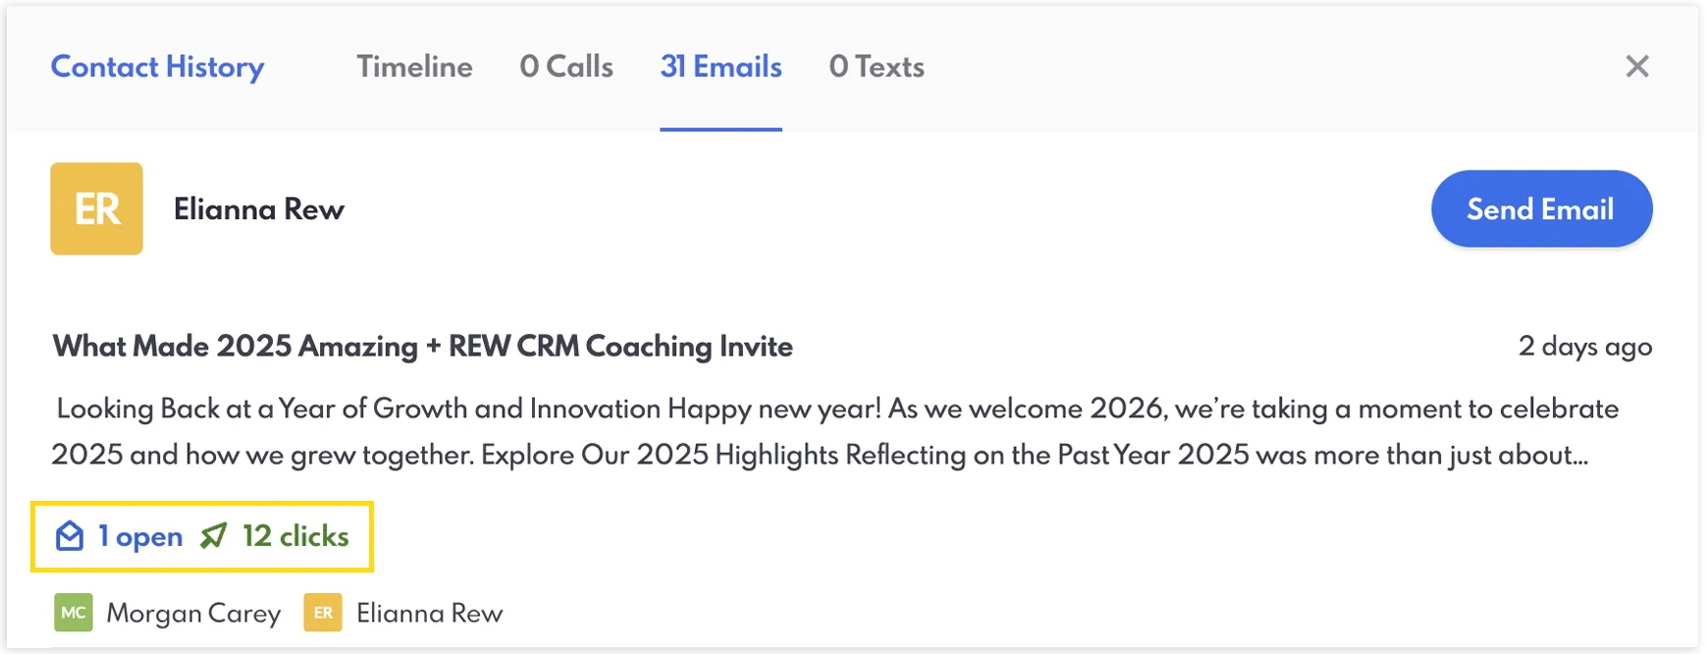Click the Contact History heading link
This screenshot has width=1706, height=654.
[157, 67]
